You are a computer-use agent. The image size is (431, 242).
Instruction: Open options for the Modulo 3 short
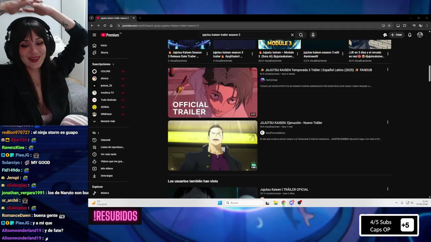[298, 54]
